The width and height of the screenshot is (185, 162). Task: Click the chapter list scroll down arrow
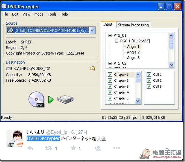(x=138, y=101)
